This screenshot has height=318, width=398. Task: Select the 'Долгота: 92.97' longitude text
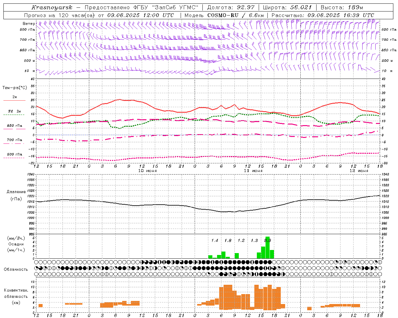[231, 7]
